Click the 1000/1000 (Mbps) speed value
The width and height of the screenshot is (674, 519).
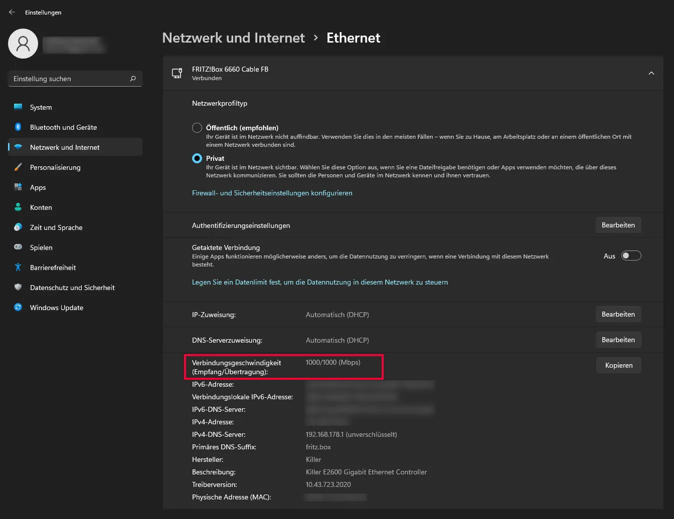click(x=333, y=362)
